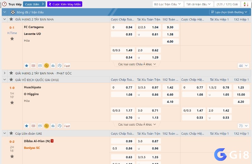
Task: Select O Higgins full-time 1X2 odds 6.60
Action: [x=170, y=95]
